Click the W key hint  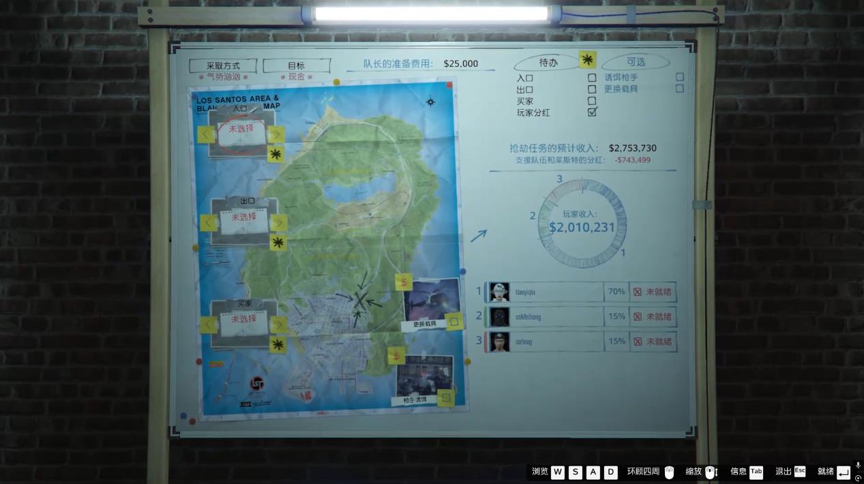558,472
